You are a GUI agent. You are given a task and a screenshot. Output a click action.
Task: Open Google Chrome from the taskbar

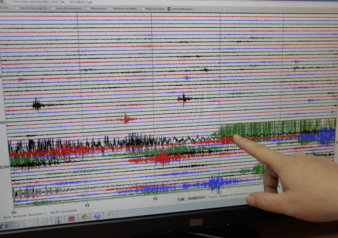pos(84,217)
